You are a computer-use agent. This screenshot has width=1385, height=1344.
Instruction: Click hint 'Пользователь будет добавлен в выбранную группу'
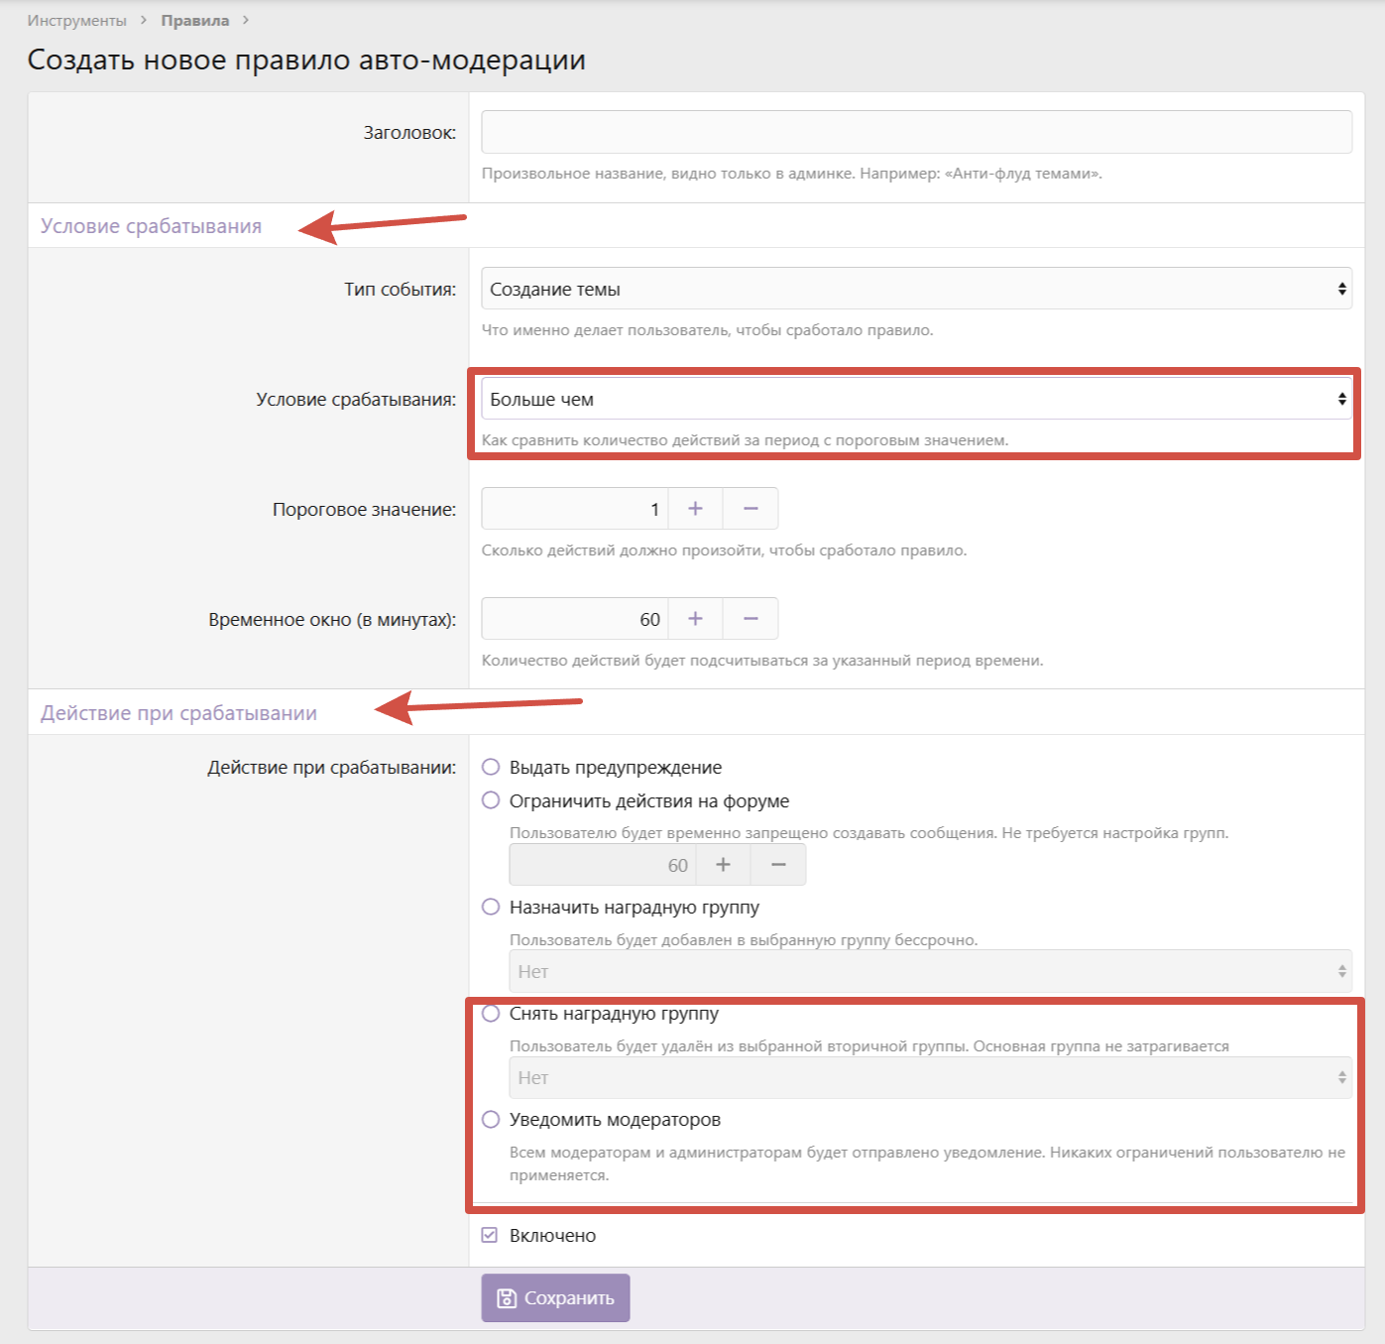744,940
